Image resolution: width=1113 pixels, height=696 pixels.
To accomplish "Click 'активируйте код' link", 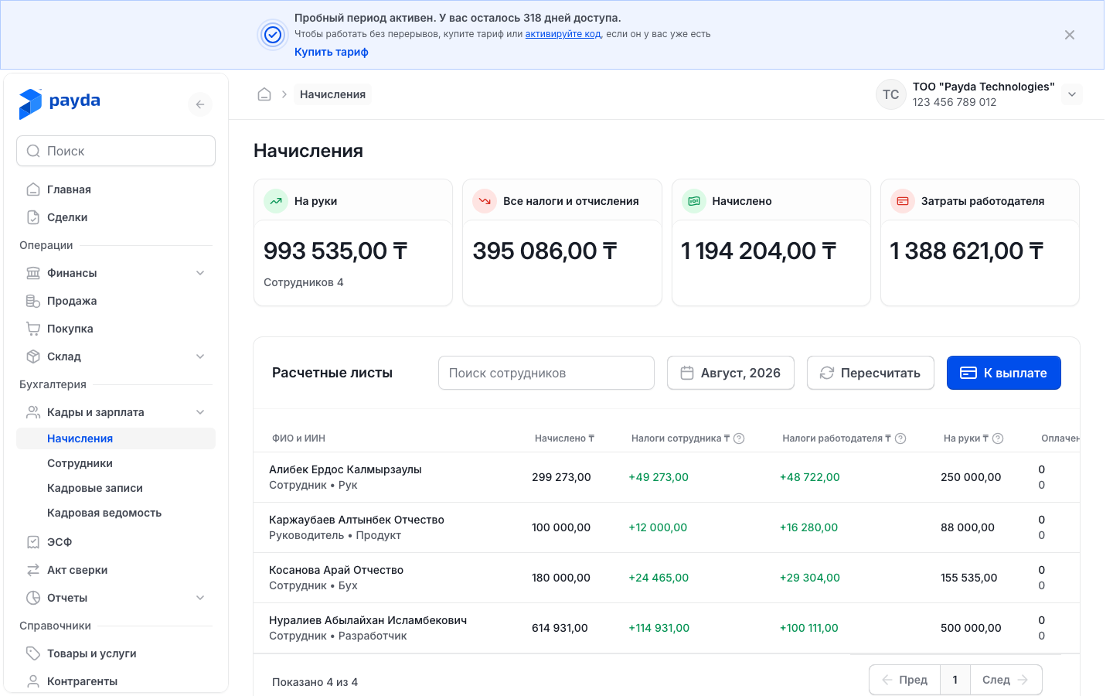I will tap(563, 34).
